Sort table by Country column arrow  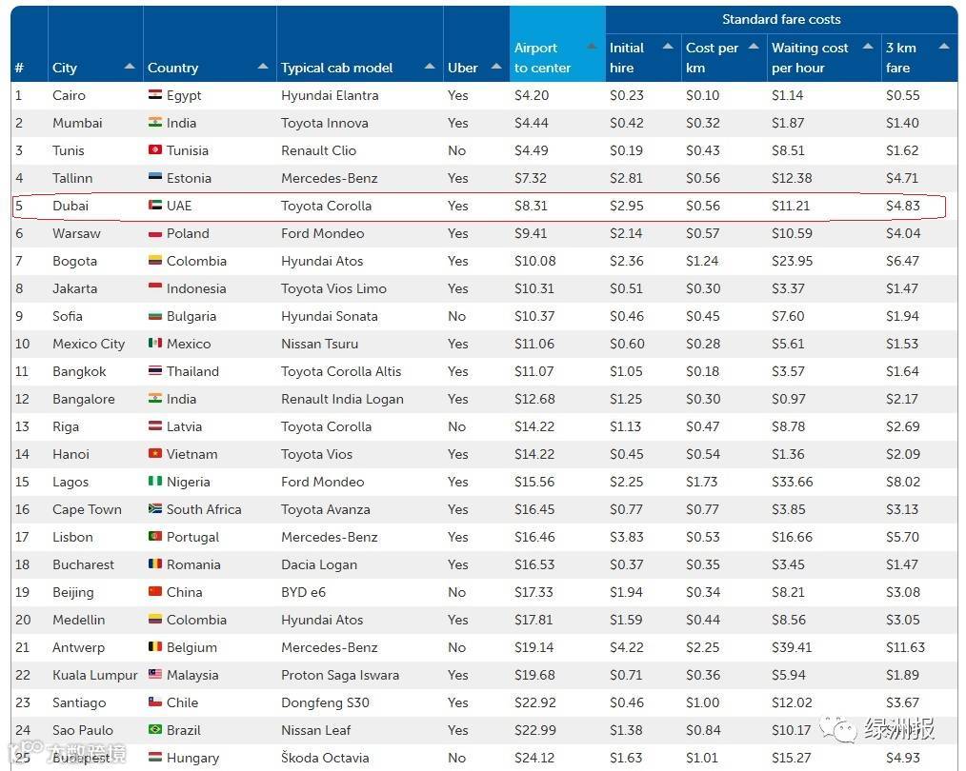263,67
